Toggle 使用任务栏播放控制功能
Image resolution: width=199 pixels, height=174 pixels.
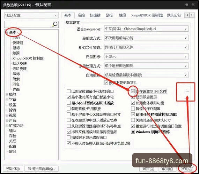tap(133, 114)
